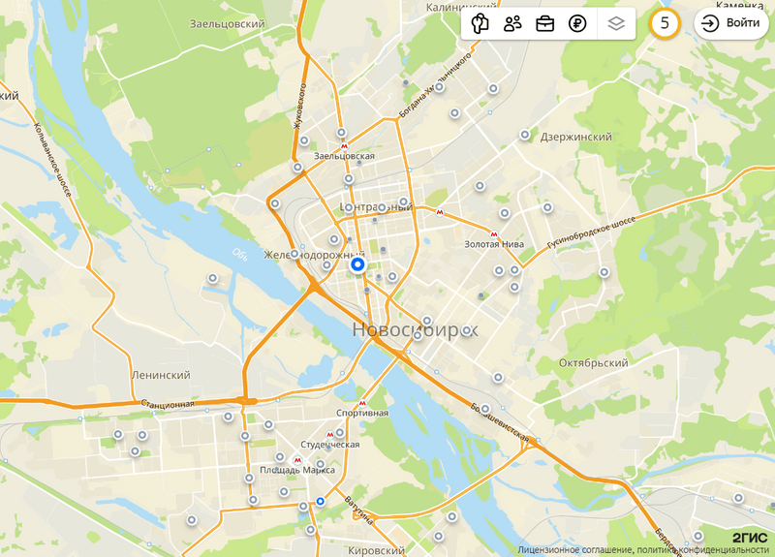The height and width of the screenshot is (557, 775).
Task: Click the traffic score circle showing 5
Action: click(665, 23)
